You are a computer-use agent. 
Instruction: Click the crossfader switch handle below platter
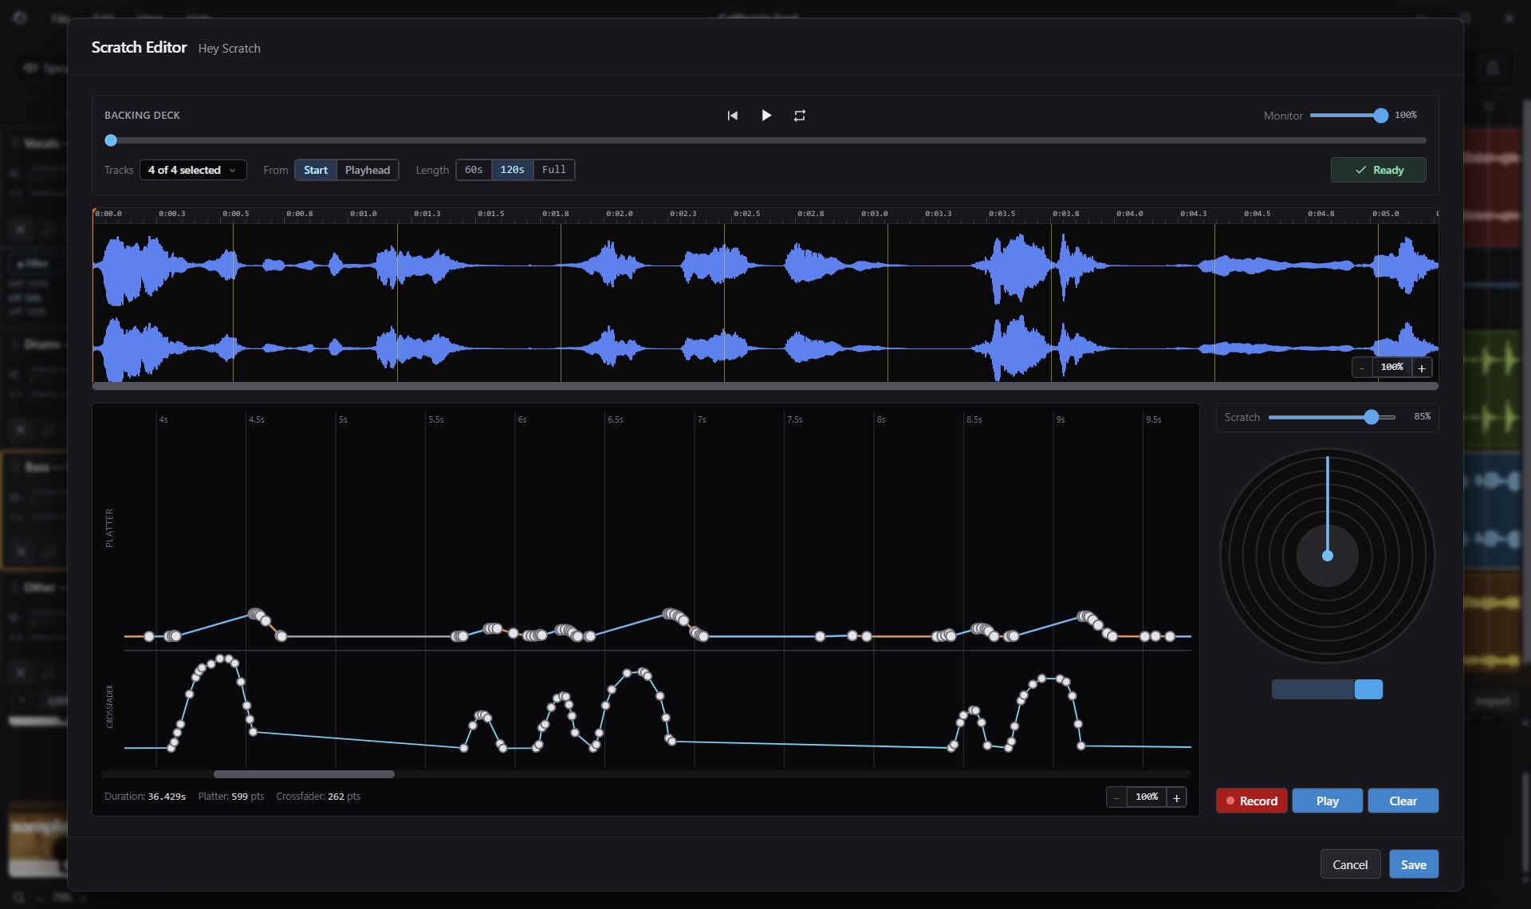click(x=1368, y=690)
